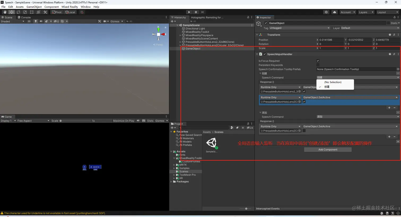Toggle hidden objects visibility counter
Image resolution: width=401 pixels, height=217 pixels.
coord(56,21)
